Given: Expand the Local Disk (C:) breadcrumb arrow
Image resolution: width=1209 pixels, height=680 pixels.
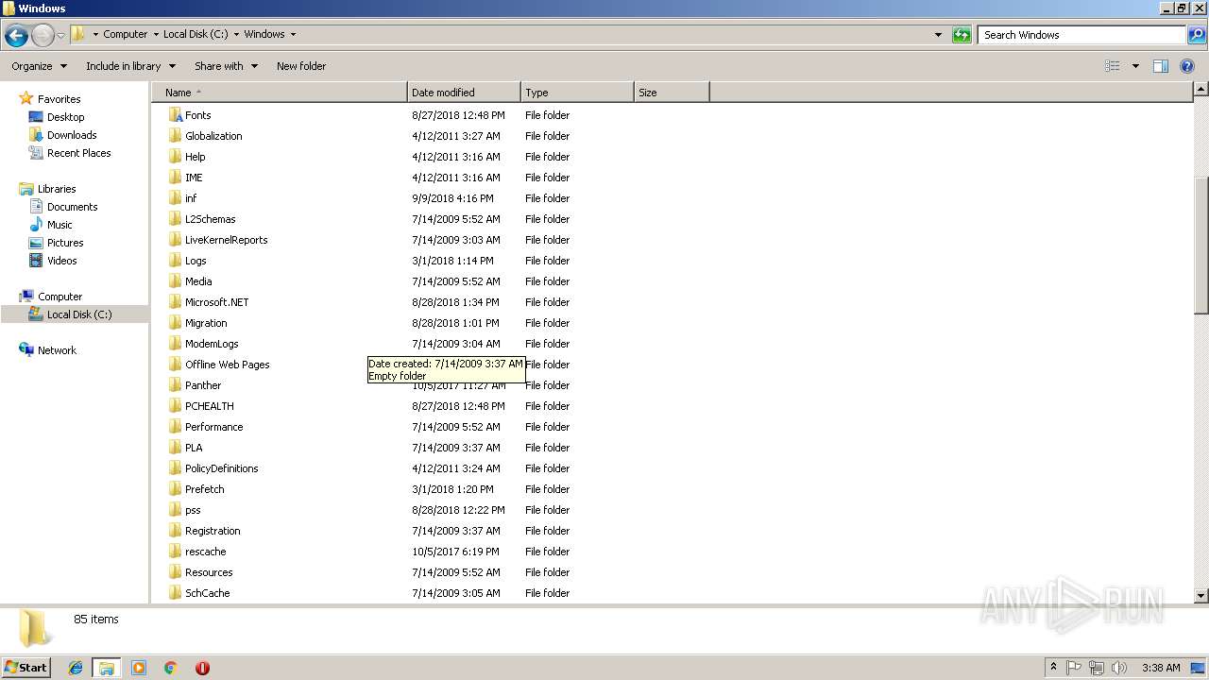Looking at the screenshot, I should tap(236, 34).
